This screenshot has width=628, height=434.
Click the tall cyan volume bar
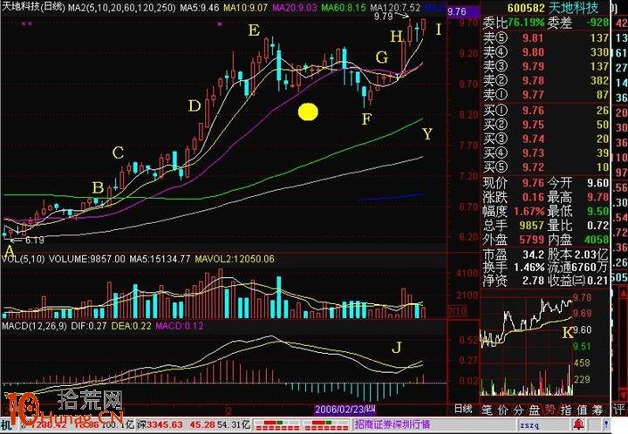[x=279, y=297]
